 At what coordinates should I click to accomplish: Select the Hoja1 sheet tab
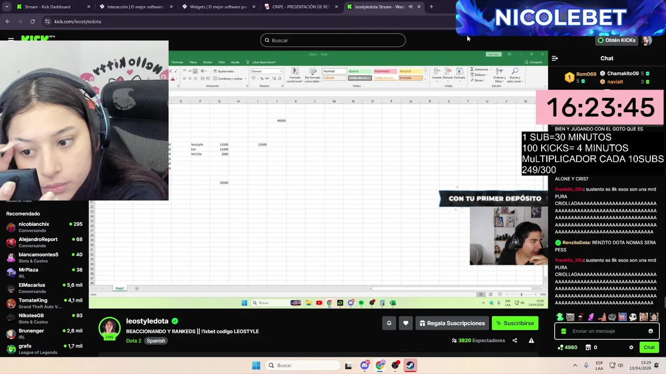click(x=120, y=288)
